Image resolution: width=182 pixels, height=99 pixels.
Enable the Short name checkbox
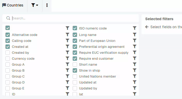tap(75, 64)
